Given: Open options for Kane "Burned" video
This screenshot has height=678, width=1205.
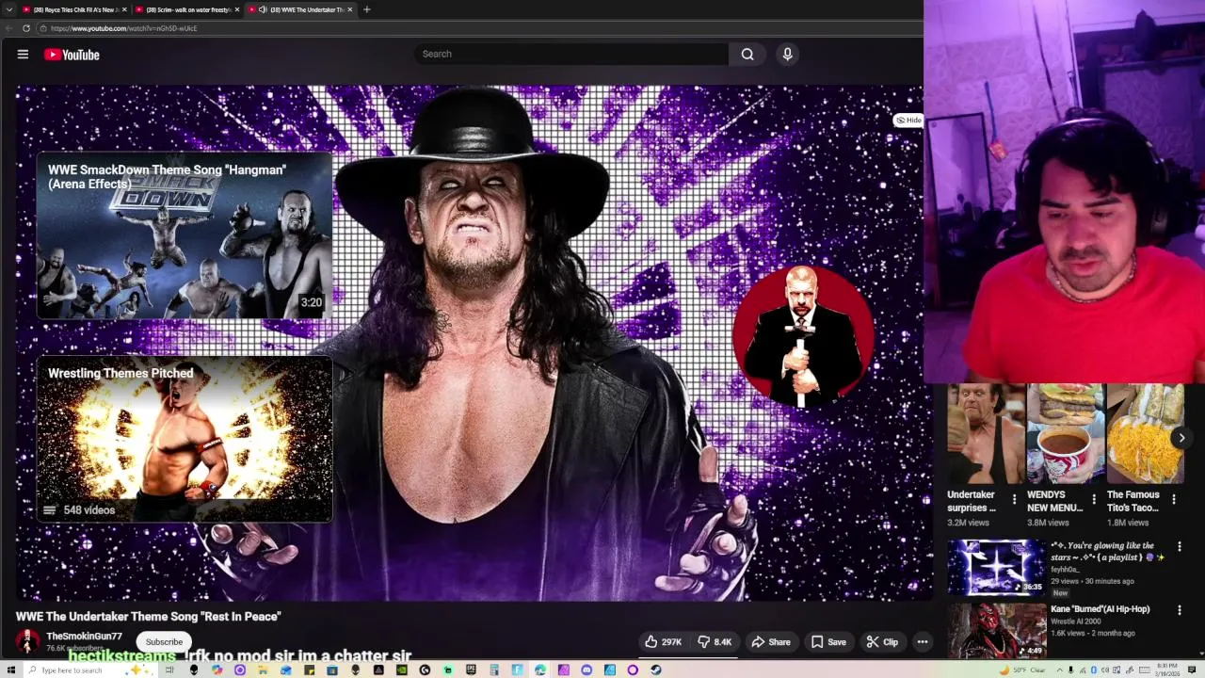Looking at the screenshot, I should [x=1179, y=610].
